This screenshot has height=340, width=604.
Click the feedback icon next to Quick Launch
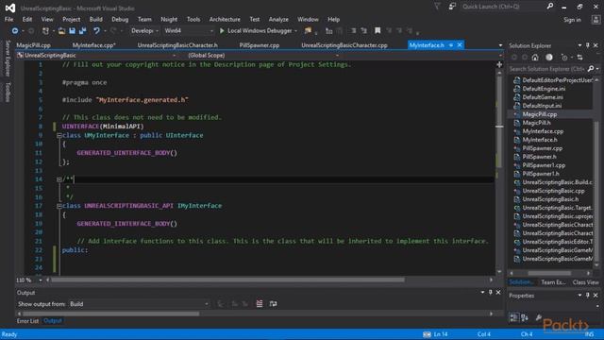[x=452, y=7]
